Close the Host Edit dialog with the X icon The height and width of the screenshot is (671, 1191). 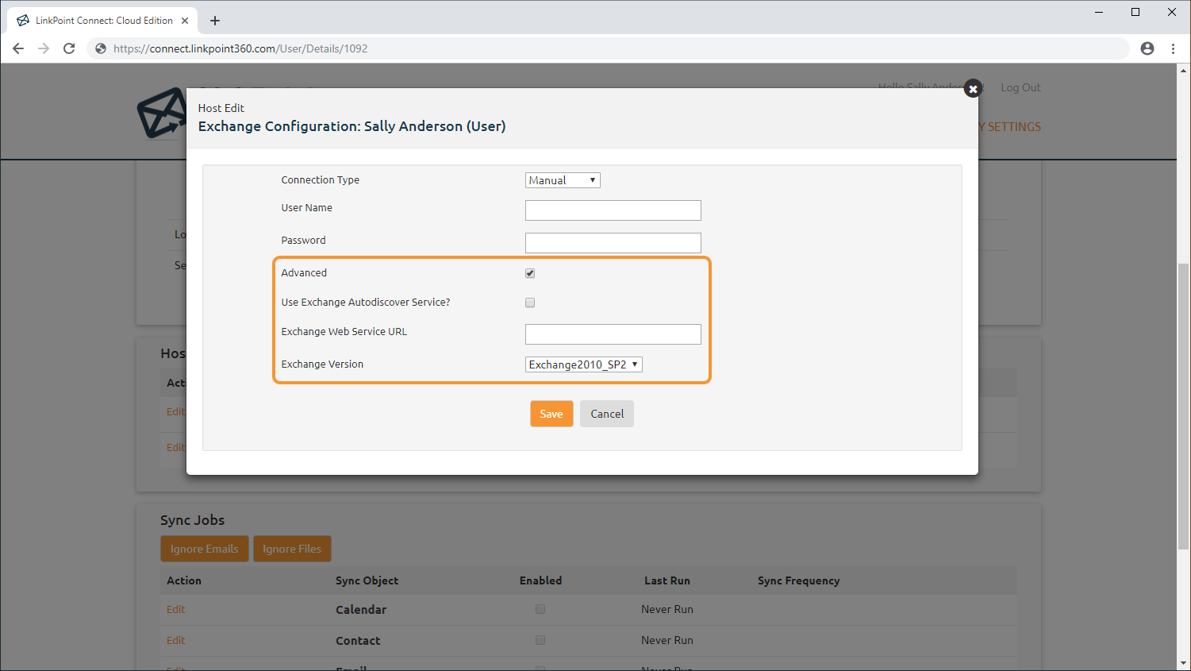click(x=973, y=89)
